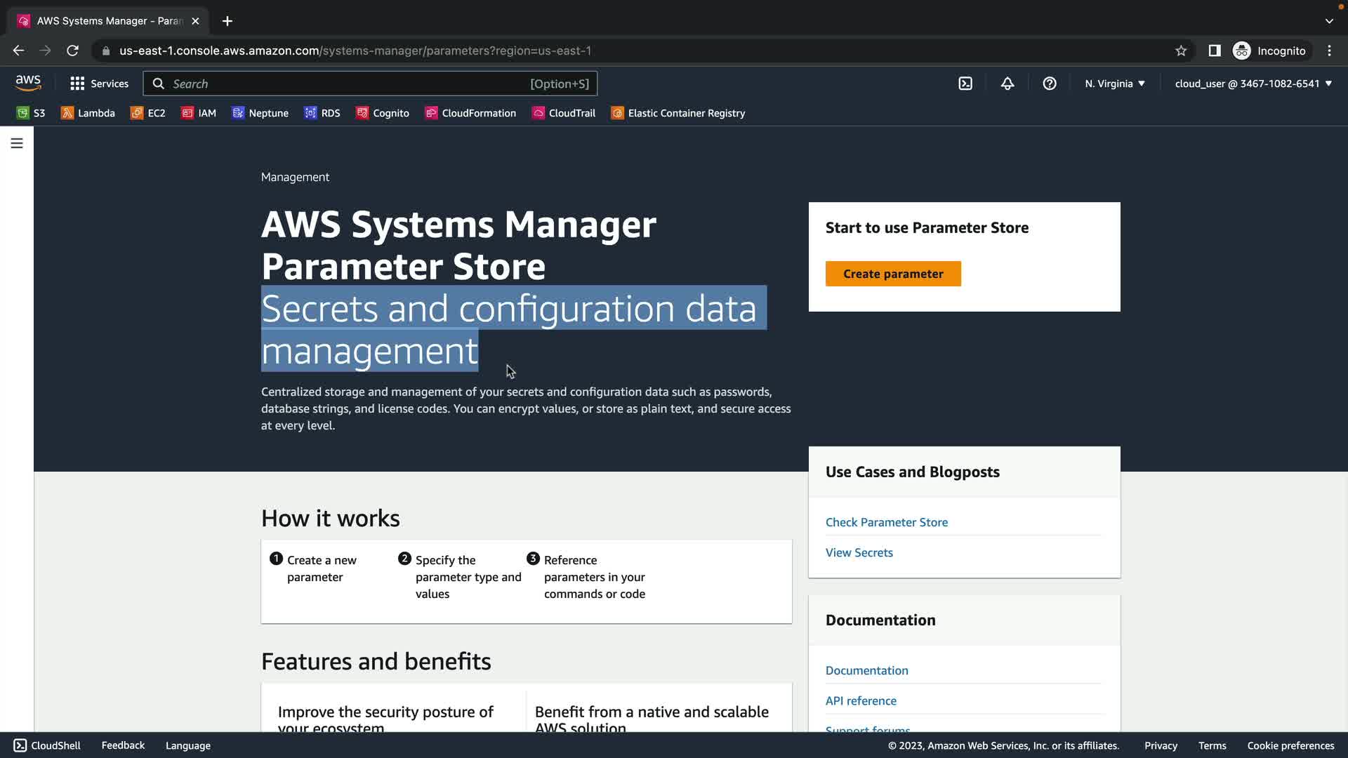The width and height of the screenshot is (1348, 758).
Task: Click the Create parameter button
Action: coord(893,274)
